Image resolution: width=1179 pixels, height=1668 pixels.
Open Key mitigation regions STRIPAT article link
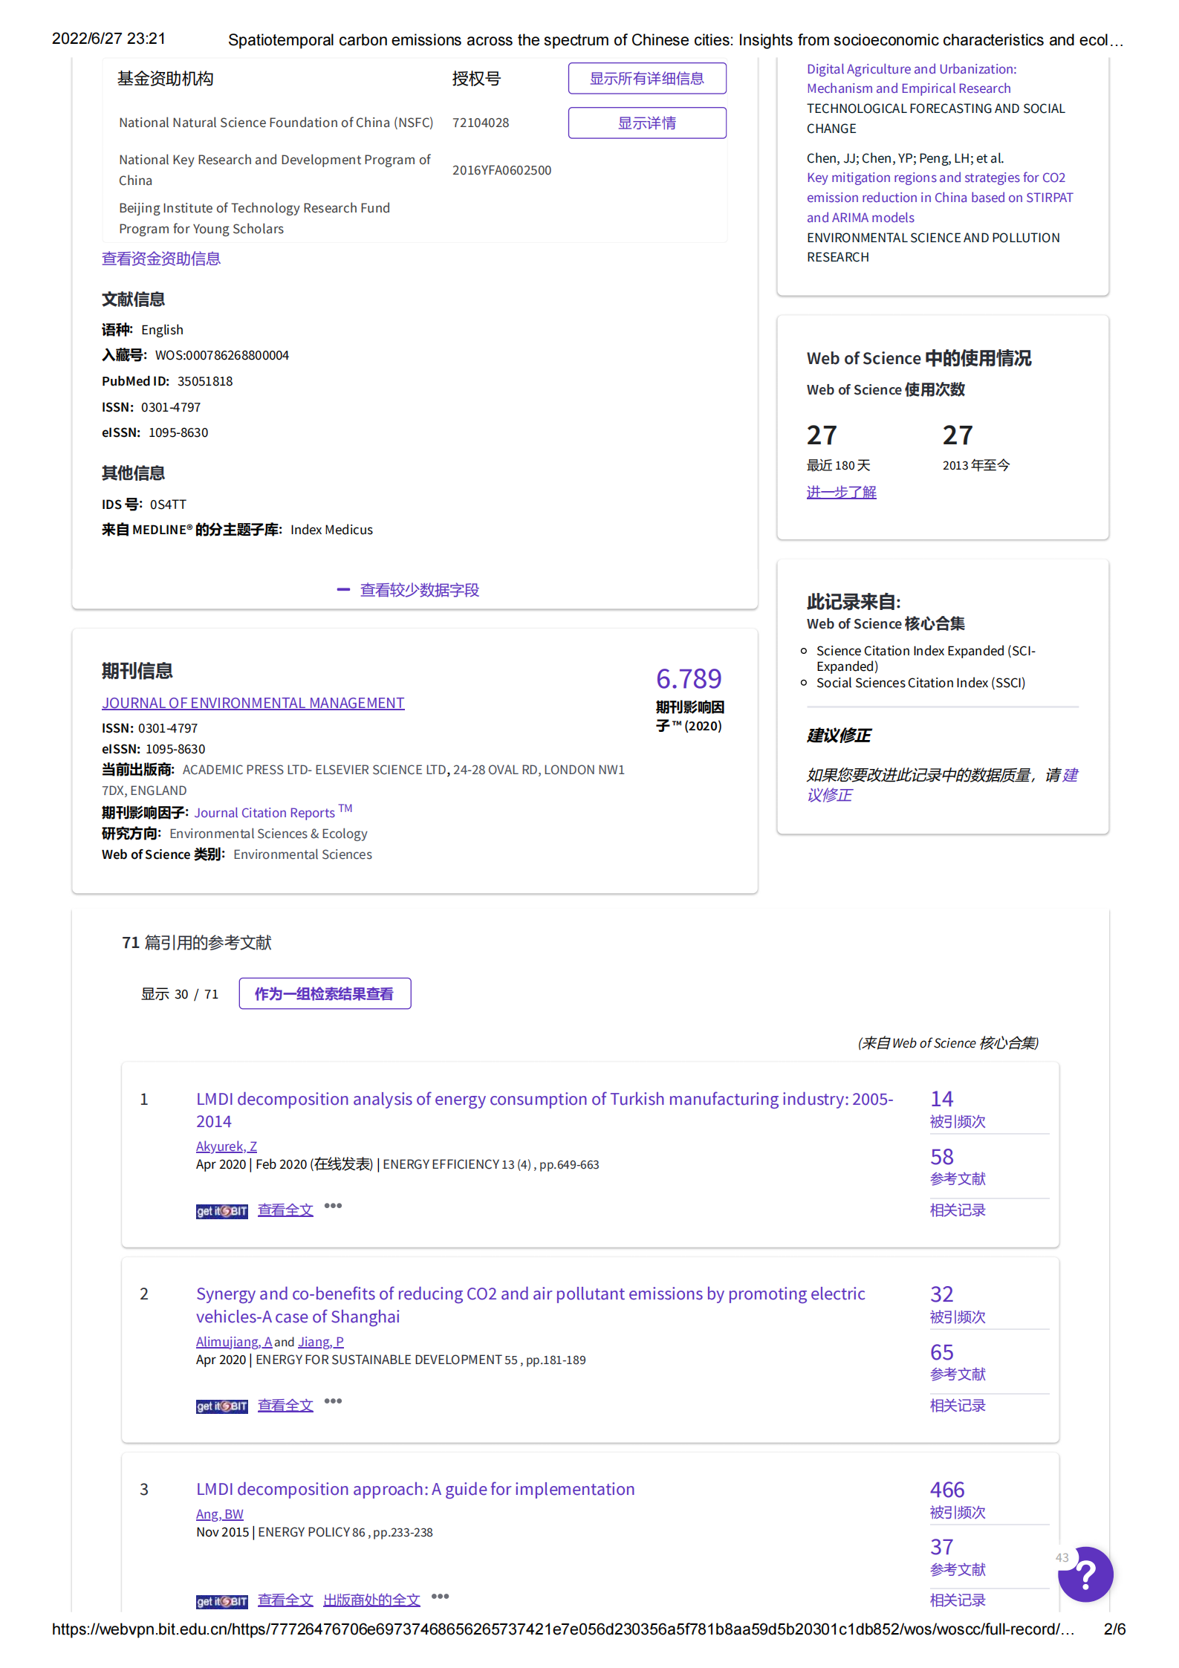[939, 198]
